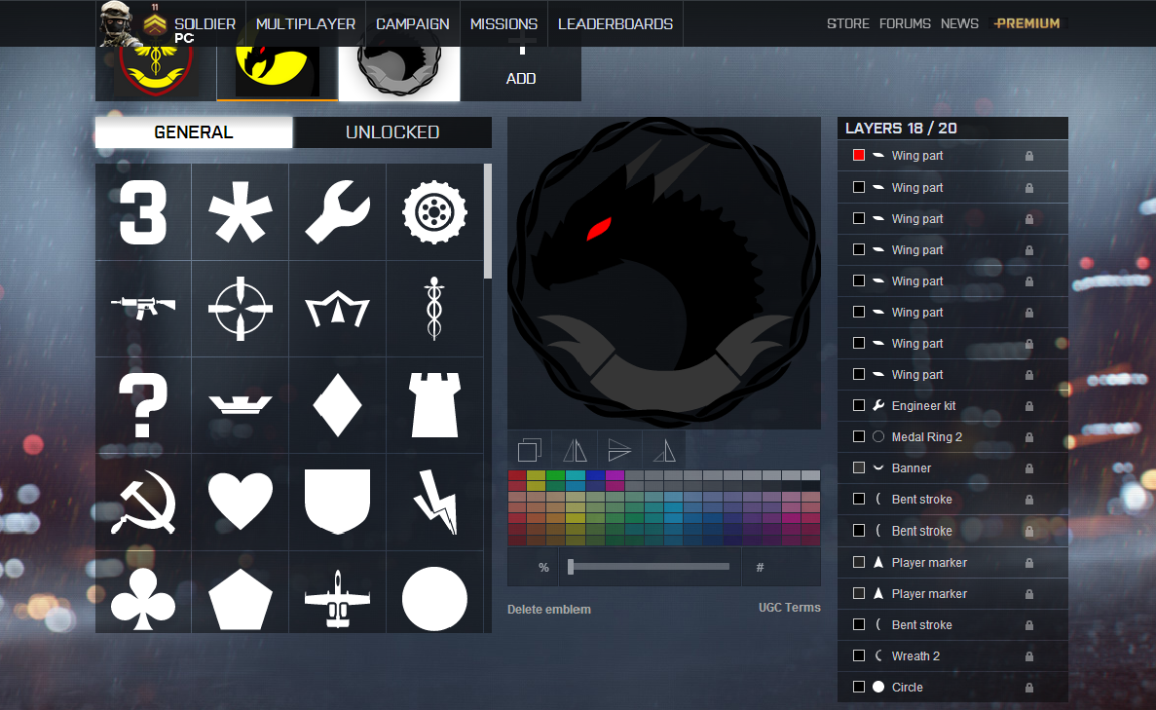This screenshot has width=1156, height=710.
Task: Switch to the UNLOCKED tab
Action: pos(392,132)
